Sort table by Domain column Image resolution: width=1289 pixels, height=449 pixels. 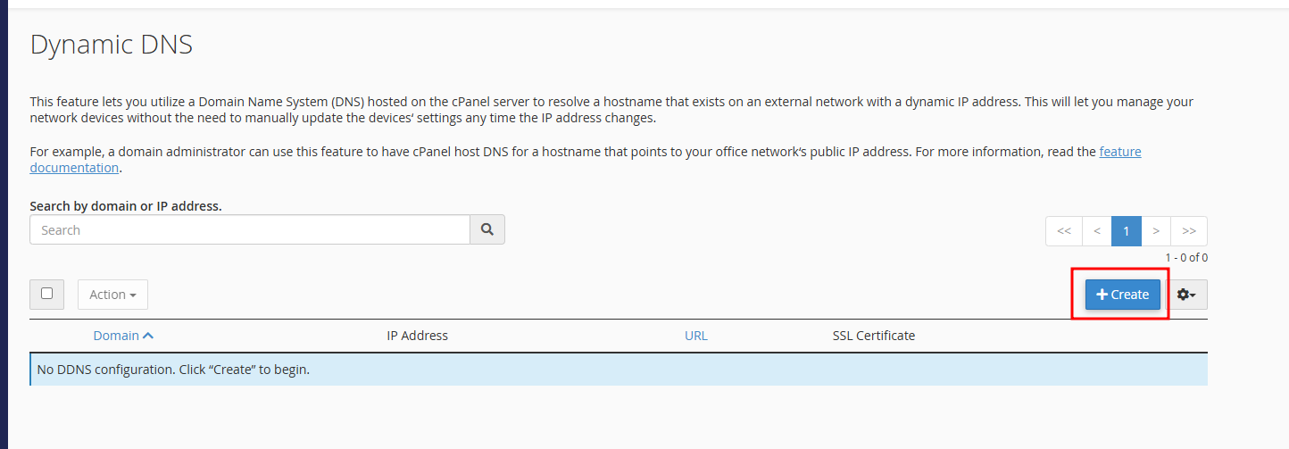coord(123,336)
